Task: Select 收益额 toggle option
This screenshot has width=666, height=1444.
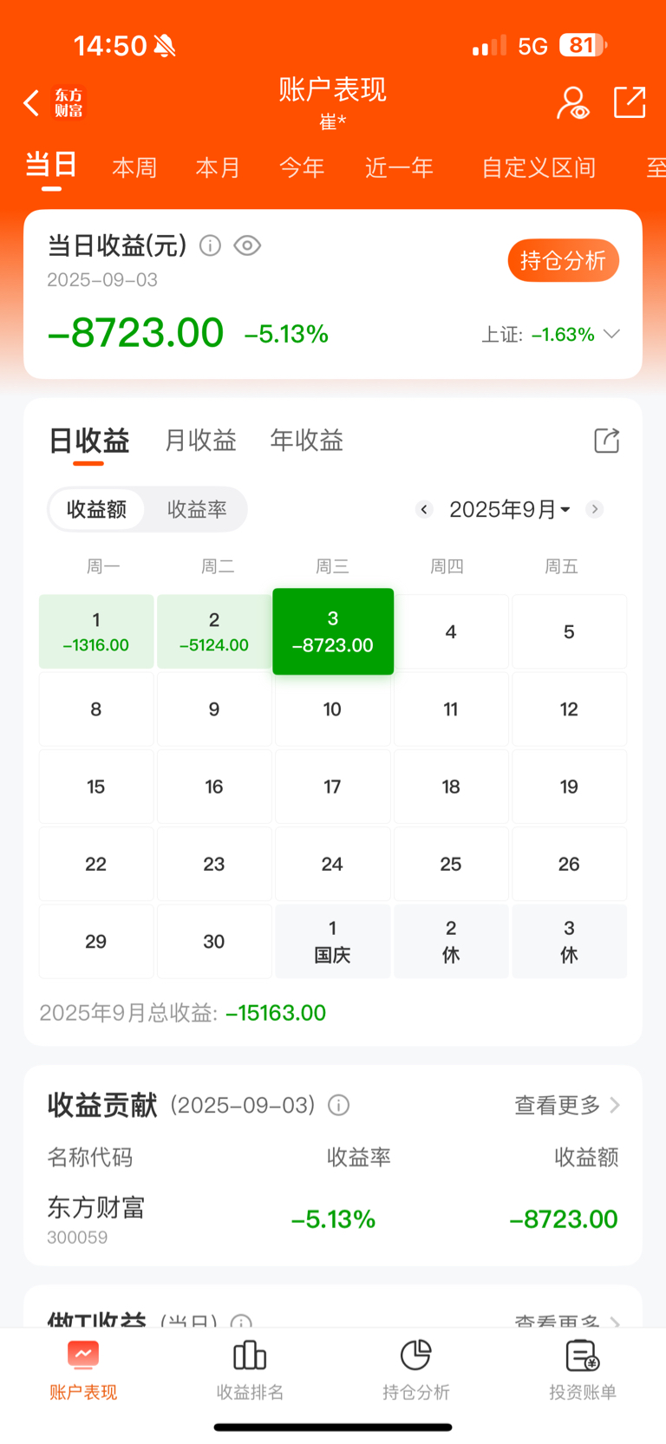Action: (96, 509)
